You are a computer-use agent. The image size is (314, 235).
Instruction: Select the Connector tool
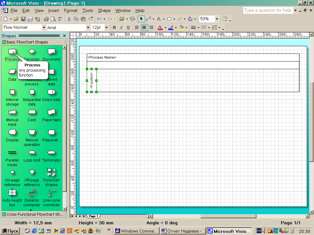[148, 19]
